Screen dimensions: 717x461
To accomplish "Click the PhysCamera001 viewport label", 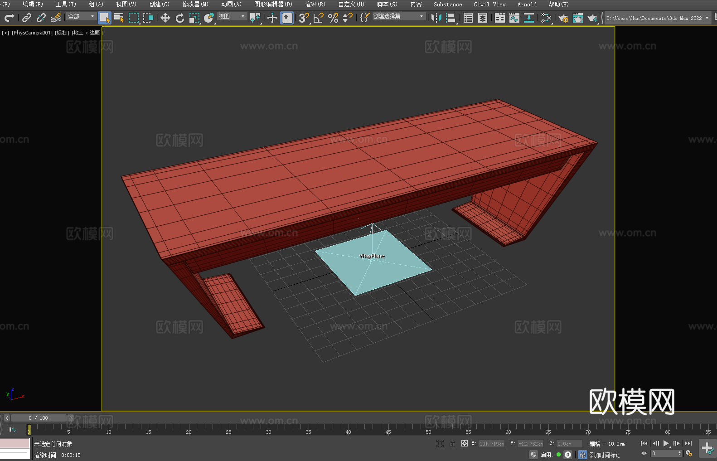I will [32, 33].
